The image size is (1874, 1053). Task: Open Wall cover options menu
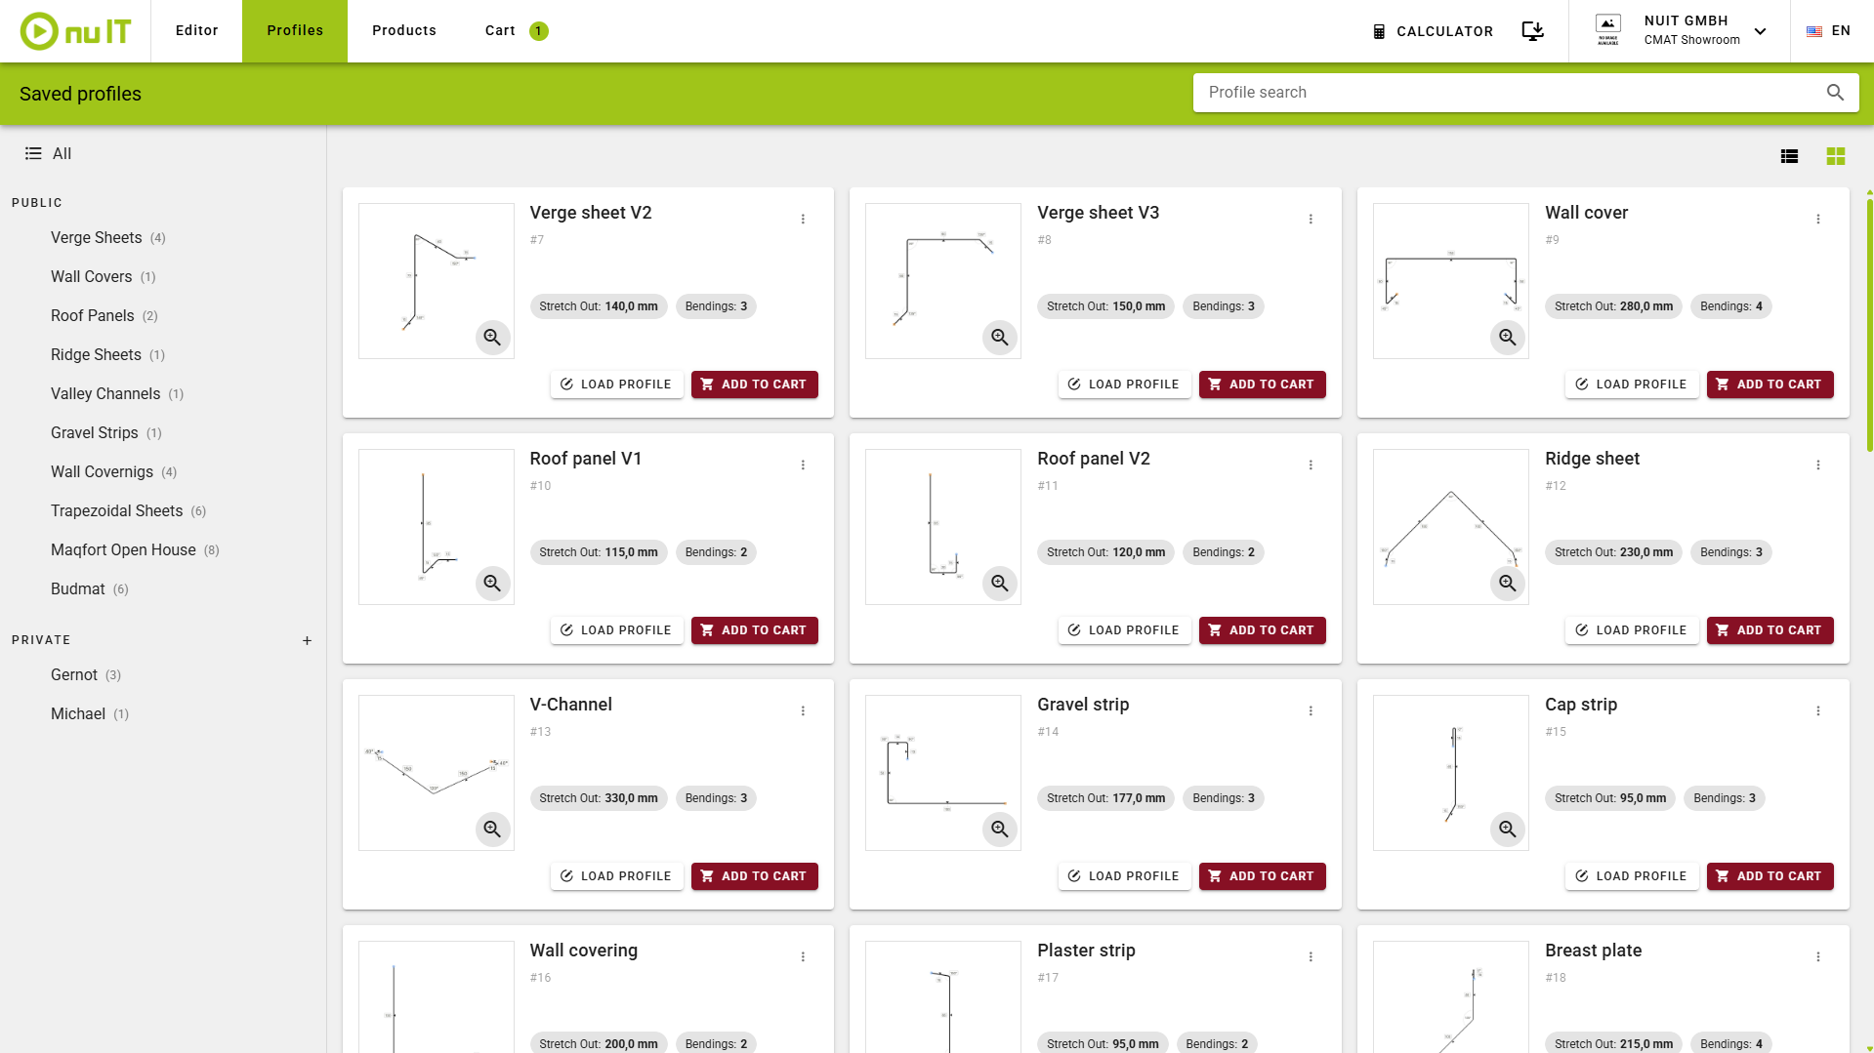pyautogui.click(x=1818, y=220)
